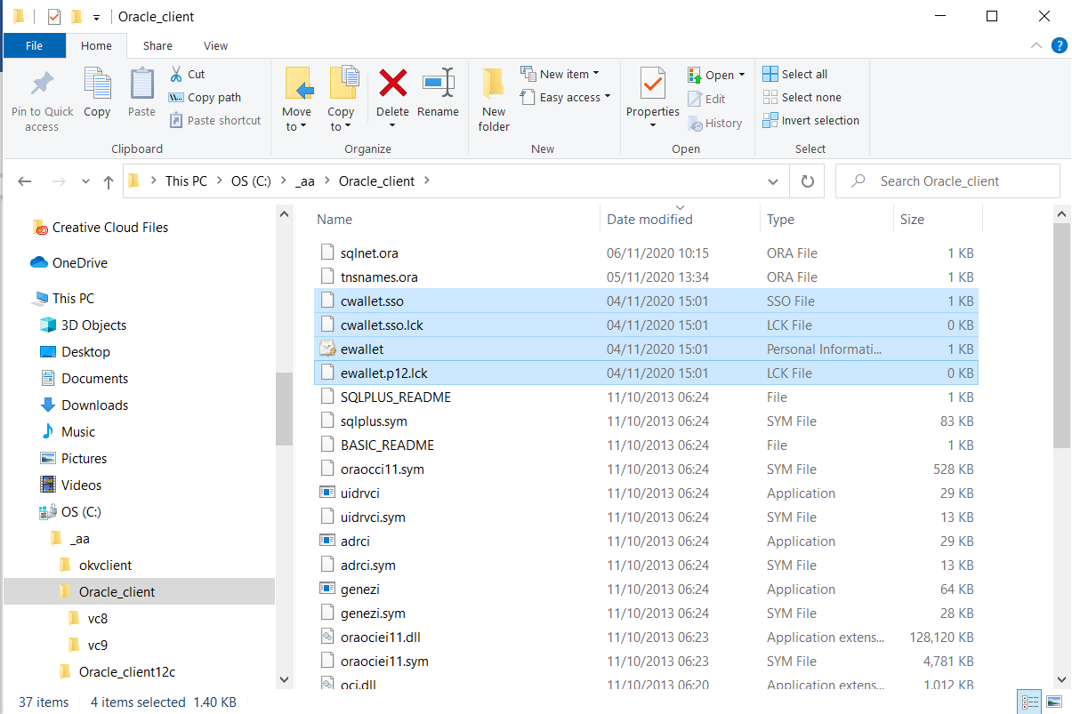Click Paste shortcut in ribbon
The height and width of the screenshot is (714, 1072).
coord(214,121)
